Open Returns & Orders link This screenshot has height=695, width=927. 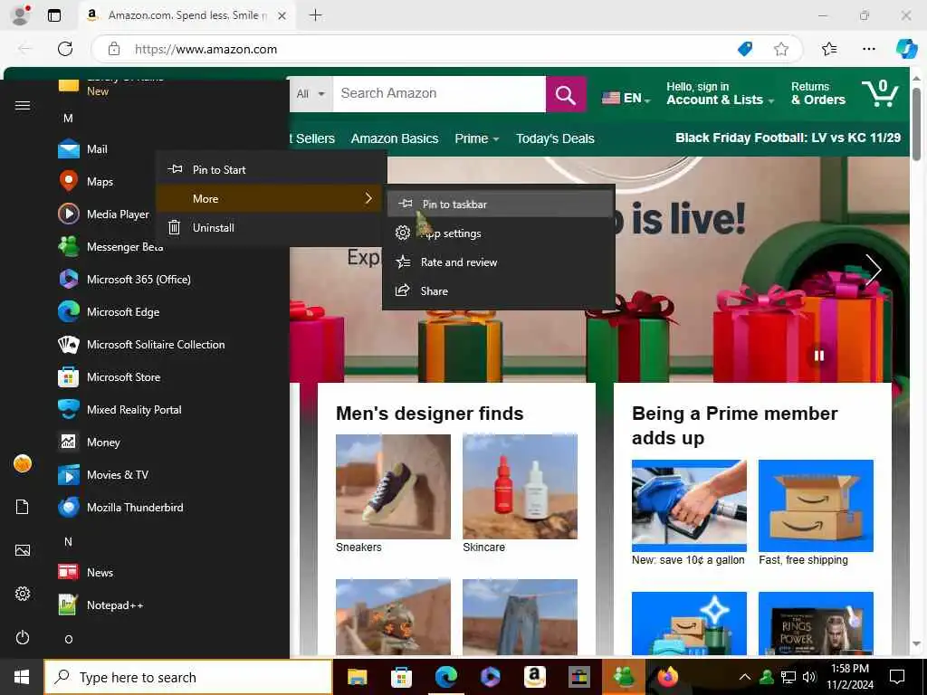tap(818, 94)
